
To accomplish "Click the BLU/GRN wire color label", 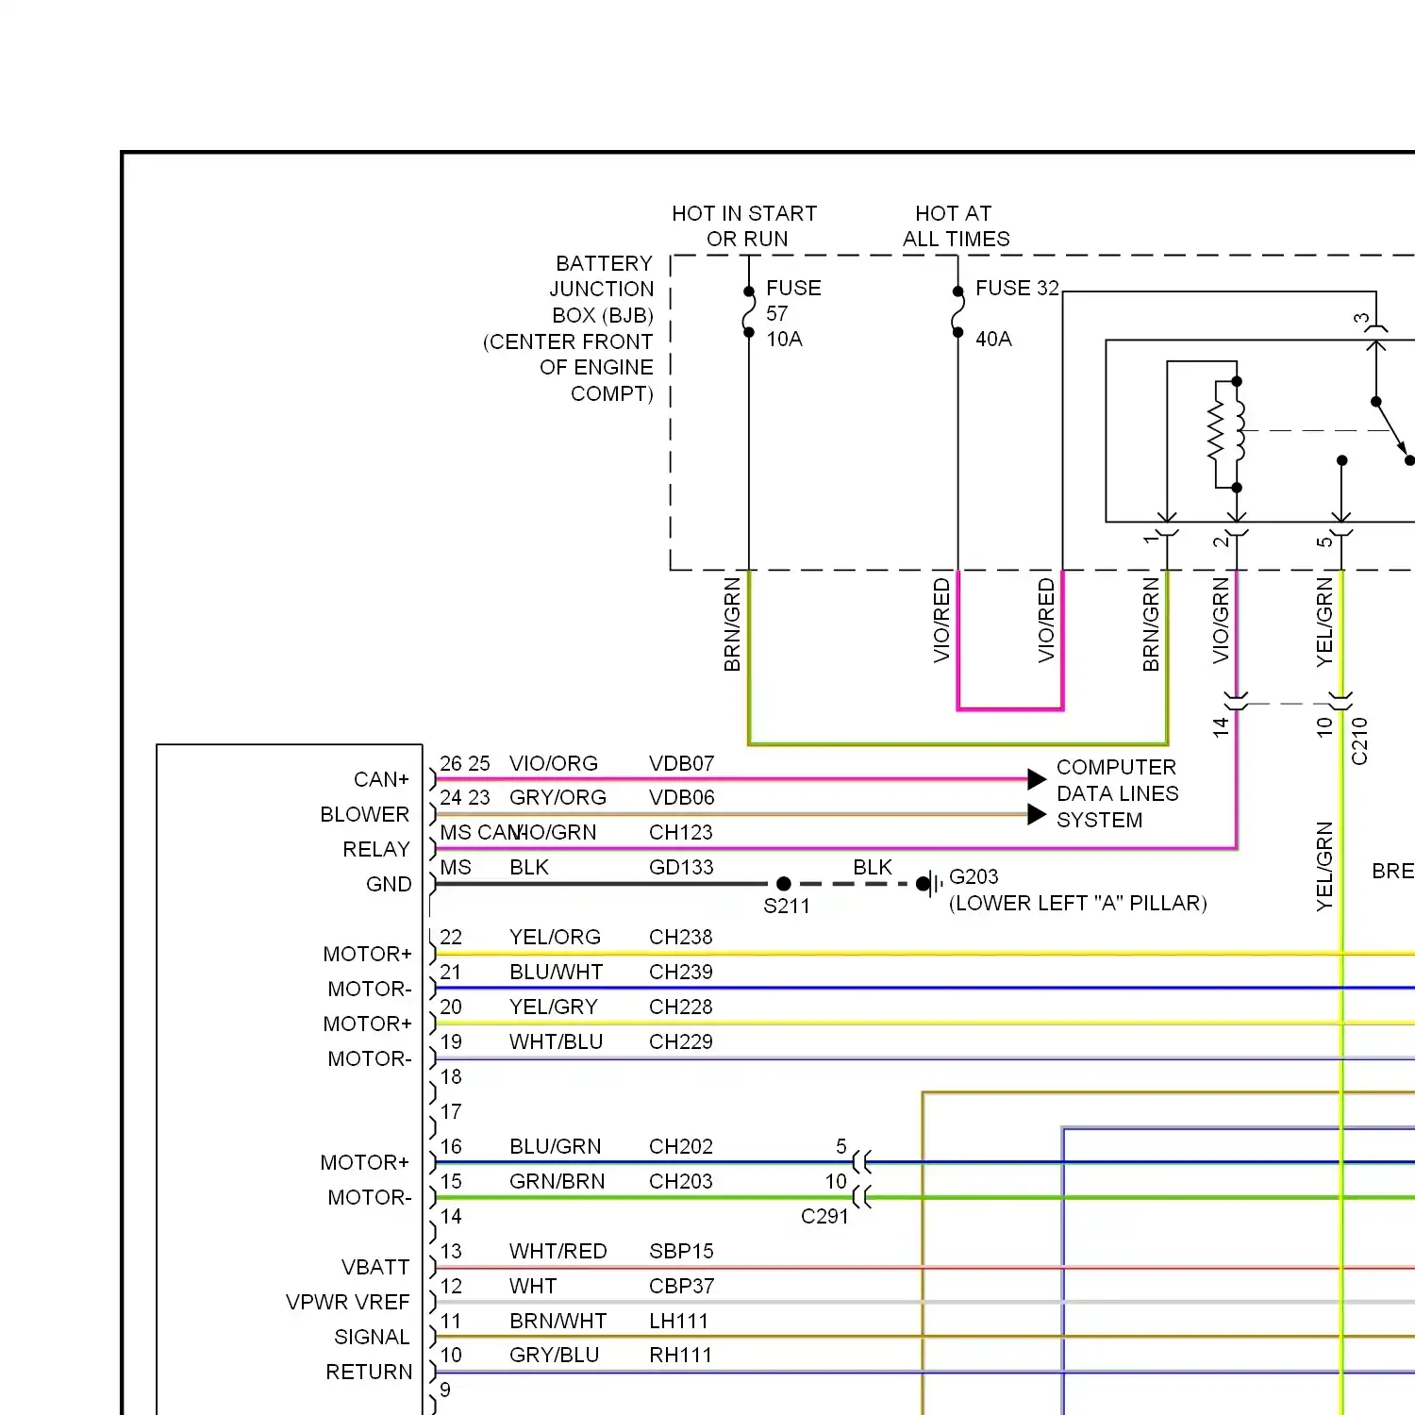I will point(555,1146).
